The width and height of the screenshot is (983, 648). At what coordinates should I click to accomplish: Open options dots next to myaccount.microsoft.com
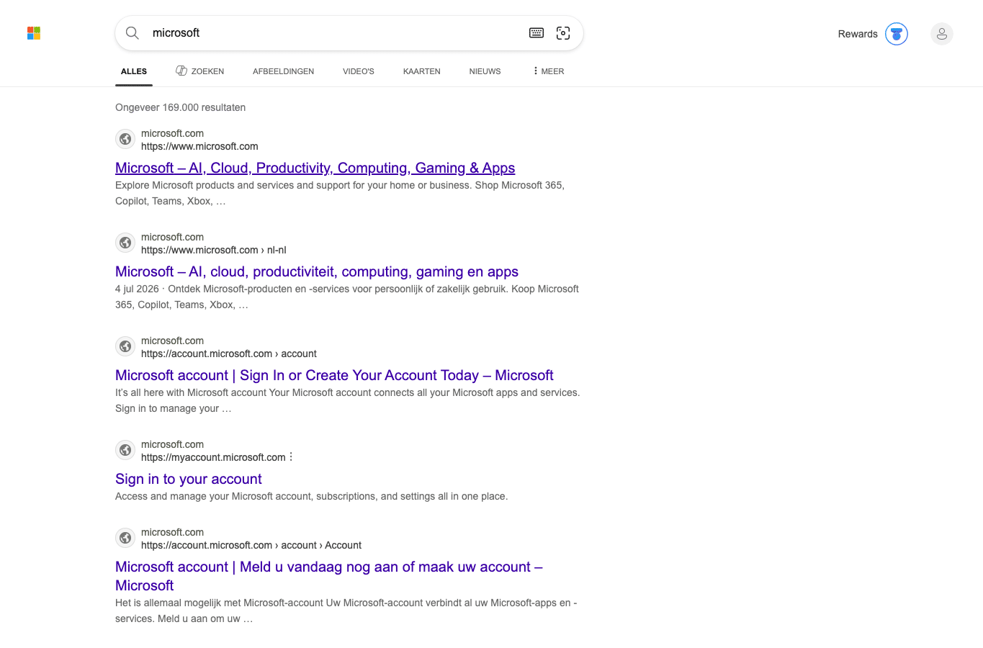pos(291,457)
